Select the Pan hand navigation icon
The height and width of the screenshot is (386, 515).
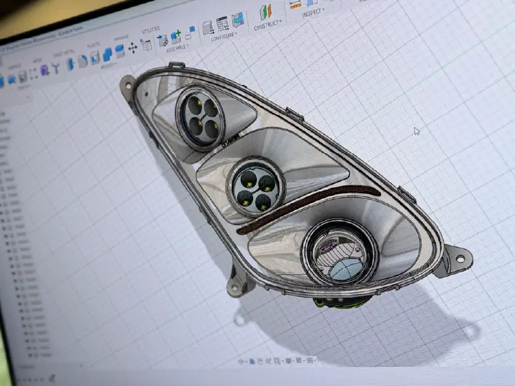pos(260,361)
